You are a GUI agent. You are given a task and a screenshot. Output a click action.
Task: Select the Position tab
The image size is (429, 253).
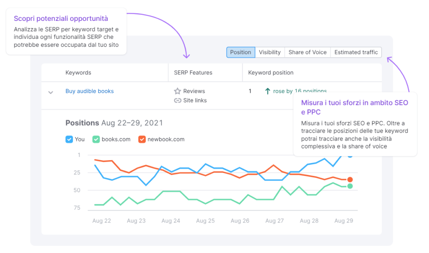[240, 52]
